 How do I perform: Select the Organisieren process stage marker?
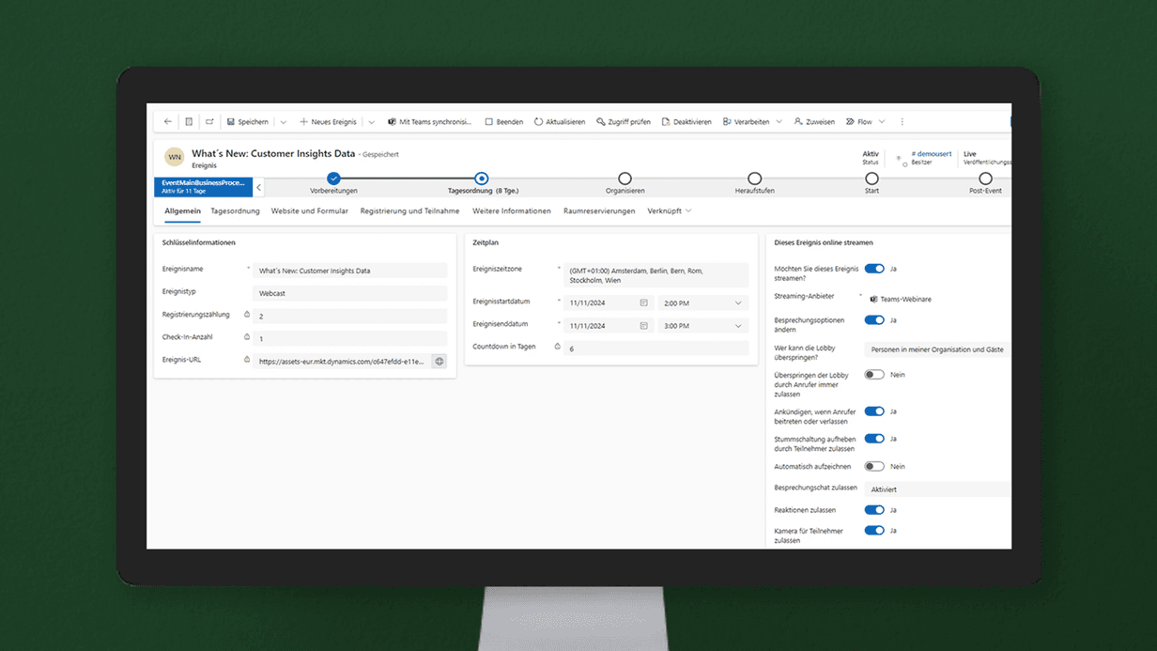point(625,178)
